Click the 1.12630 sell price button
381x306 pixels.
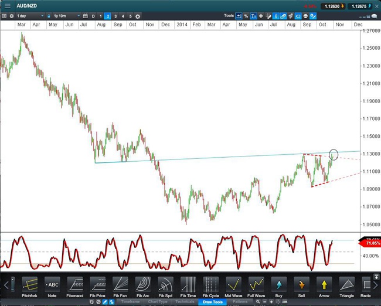(x=331, y=6)
